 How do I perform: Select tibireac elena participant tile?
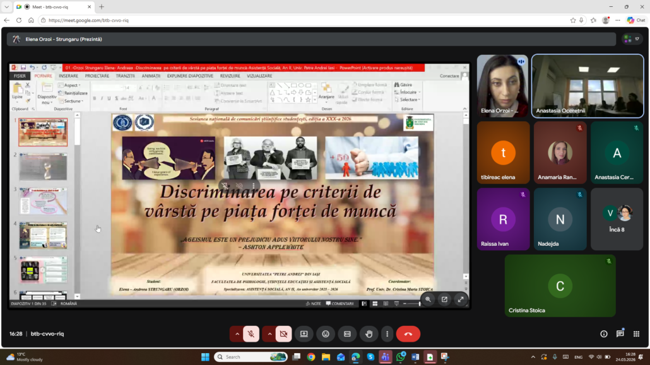tap(503, 153)
